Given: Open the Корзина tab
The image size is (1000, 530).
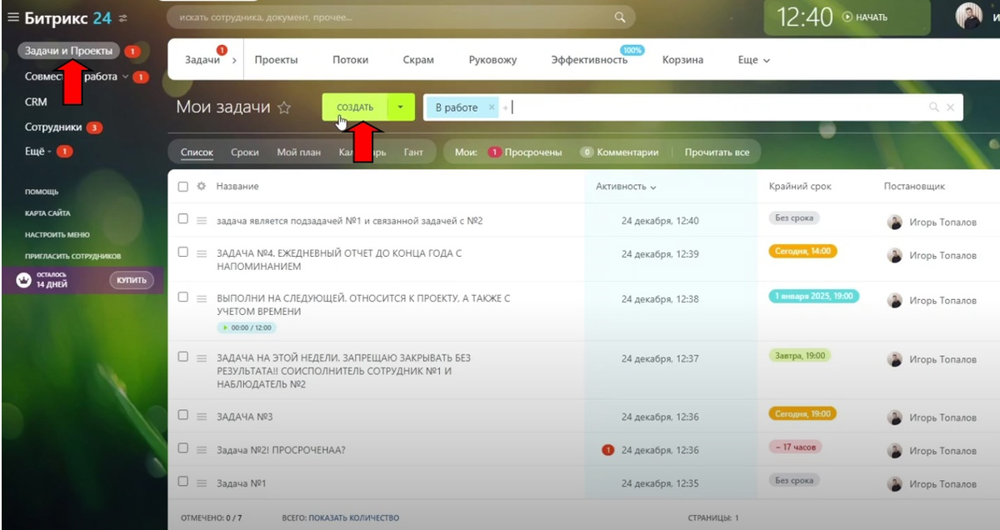Looking at the screenshot, I should [x=682, y=60].
